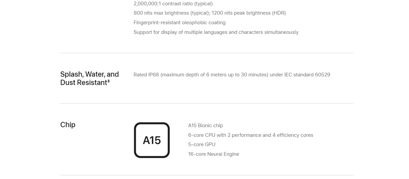
Task: Click the A15 chip icon
Action: point(152,140)
